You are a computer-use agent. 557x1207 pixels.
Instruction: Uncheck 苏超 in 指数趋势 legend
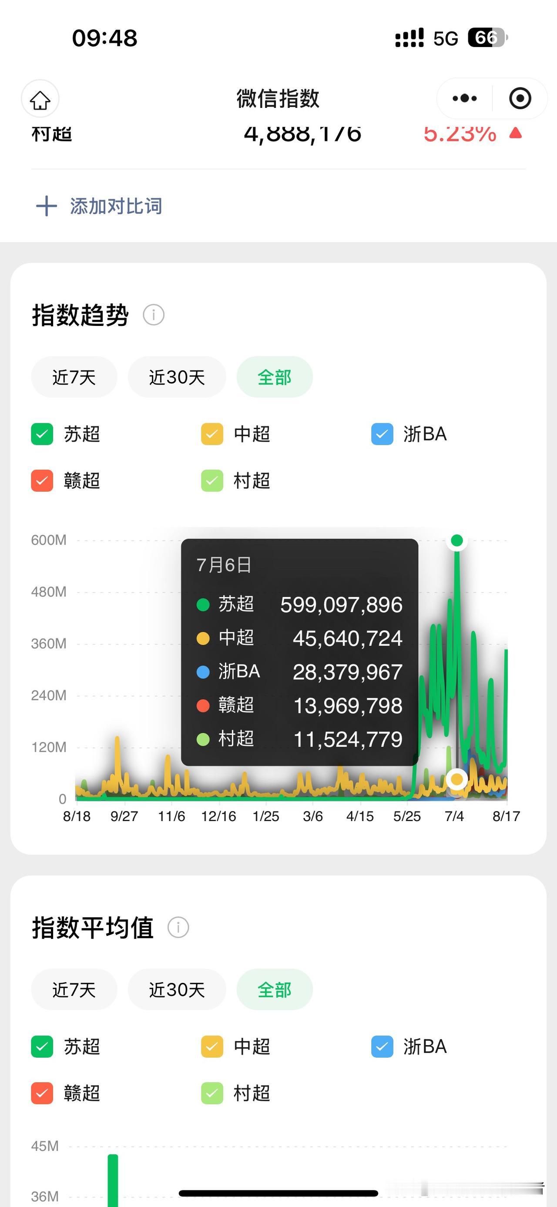click(42, 434)
